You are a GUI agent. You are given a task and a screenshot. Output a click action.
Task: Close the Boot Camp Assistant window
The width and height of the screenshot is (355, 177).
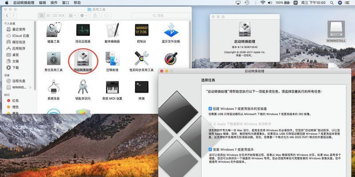click(x=162, y=71)
